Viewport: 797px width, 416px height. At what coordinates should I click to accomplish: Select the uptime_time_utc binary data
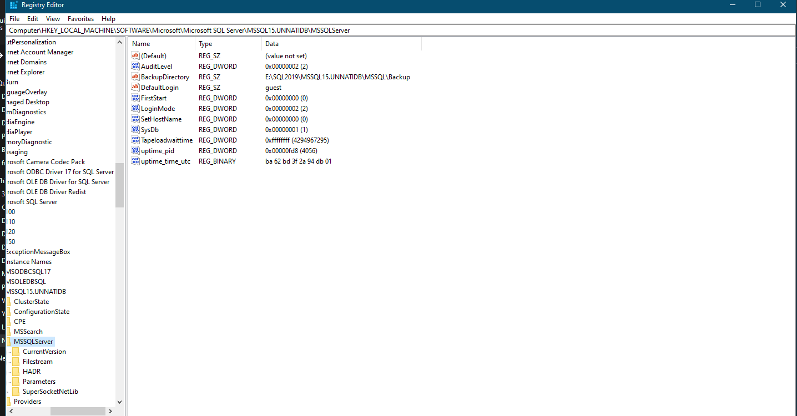pyautogui.click(x=298, y=161)
